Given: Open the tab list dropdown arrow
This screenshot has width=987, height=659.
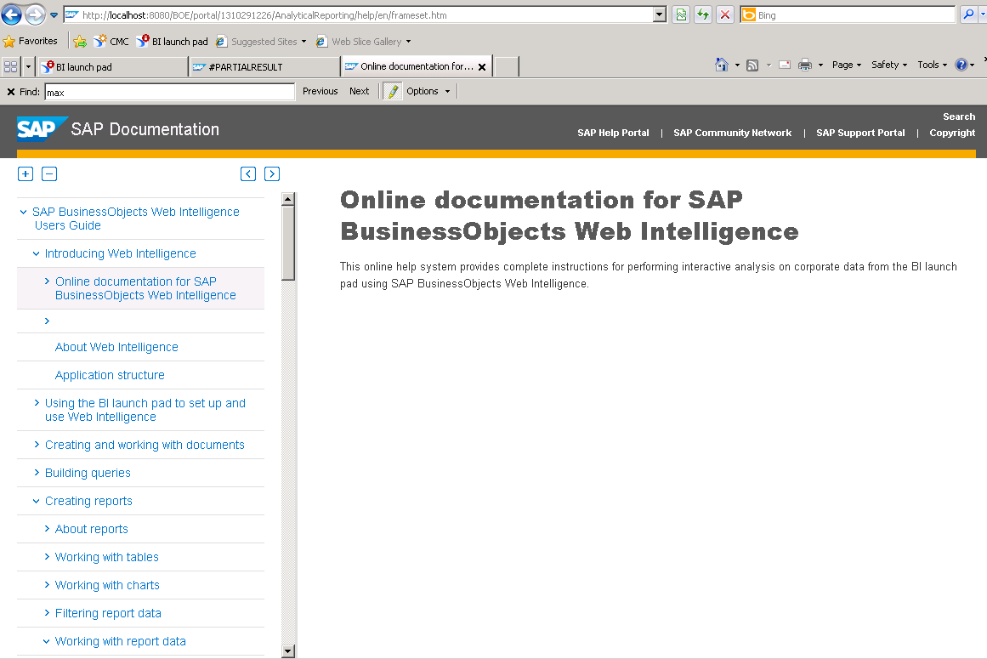Looking at the screenshot, I should 28,66.
